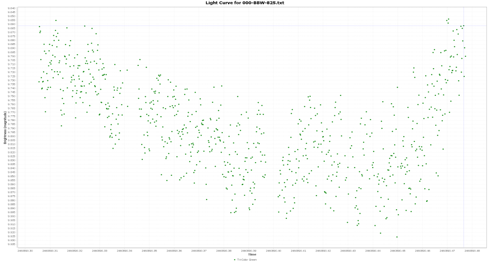Click y-axis tick label 9.670
The height and width of the screenshot is (262, 497).
pos(11,32)
